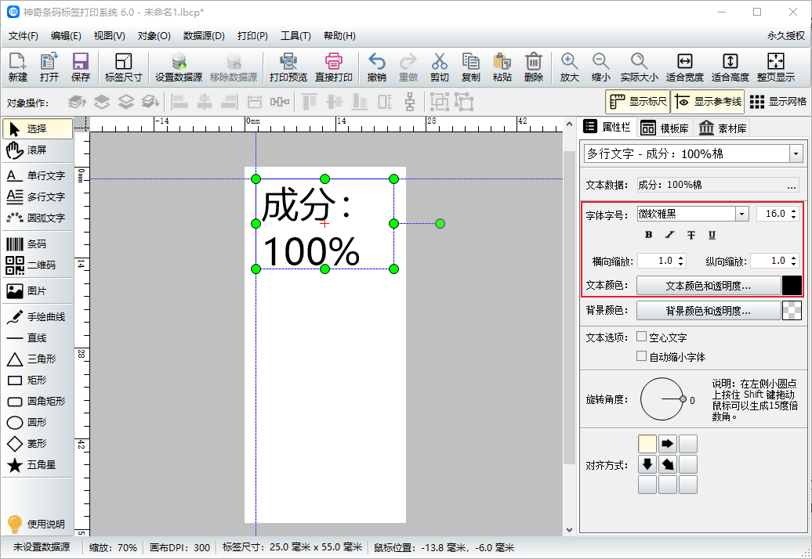Choose the 圆弧文字 arc text tool

click(36, 218)
